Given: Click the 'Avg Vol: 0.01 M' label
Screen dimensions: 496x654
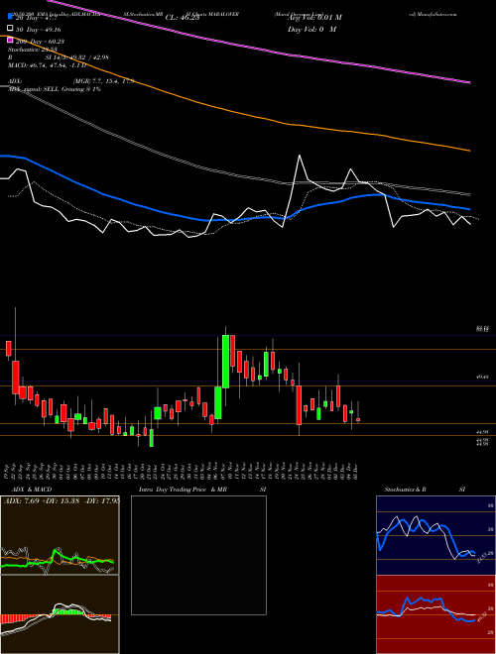Looking at the screenshot, I should click(x=313, y=18).
